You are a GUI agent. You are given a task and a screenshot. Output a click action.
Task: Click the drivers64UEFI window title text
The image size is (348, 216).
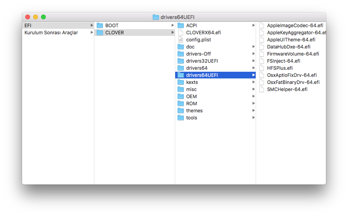click(x=178, y=17)
